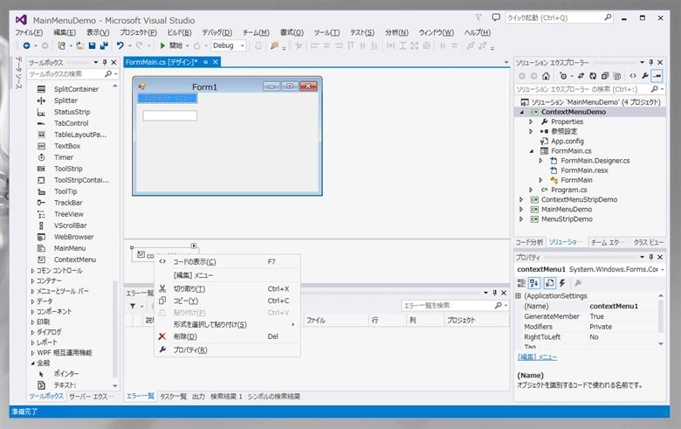681x429 pixels.
Task: Select the MainMenu control in Toolbox
Action: (72, 248)
